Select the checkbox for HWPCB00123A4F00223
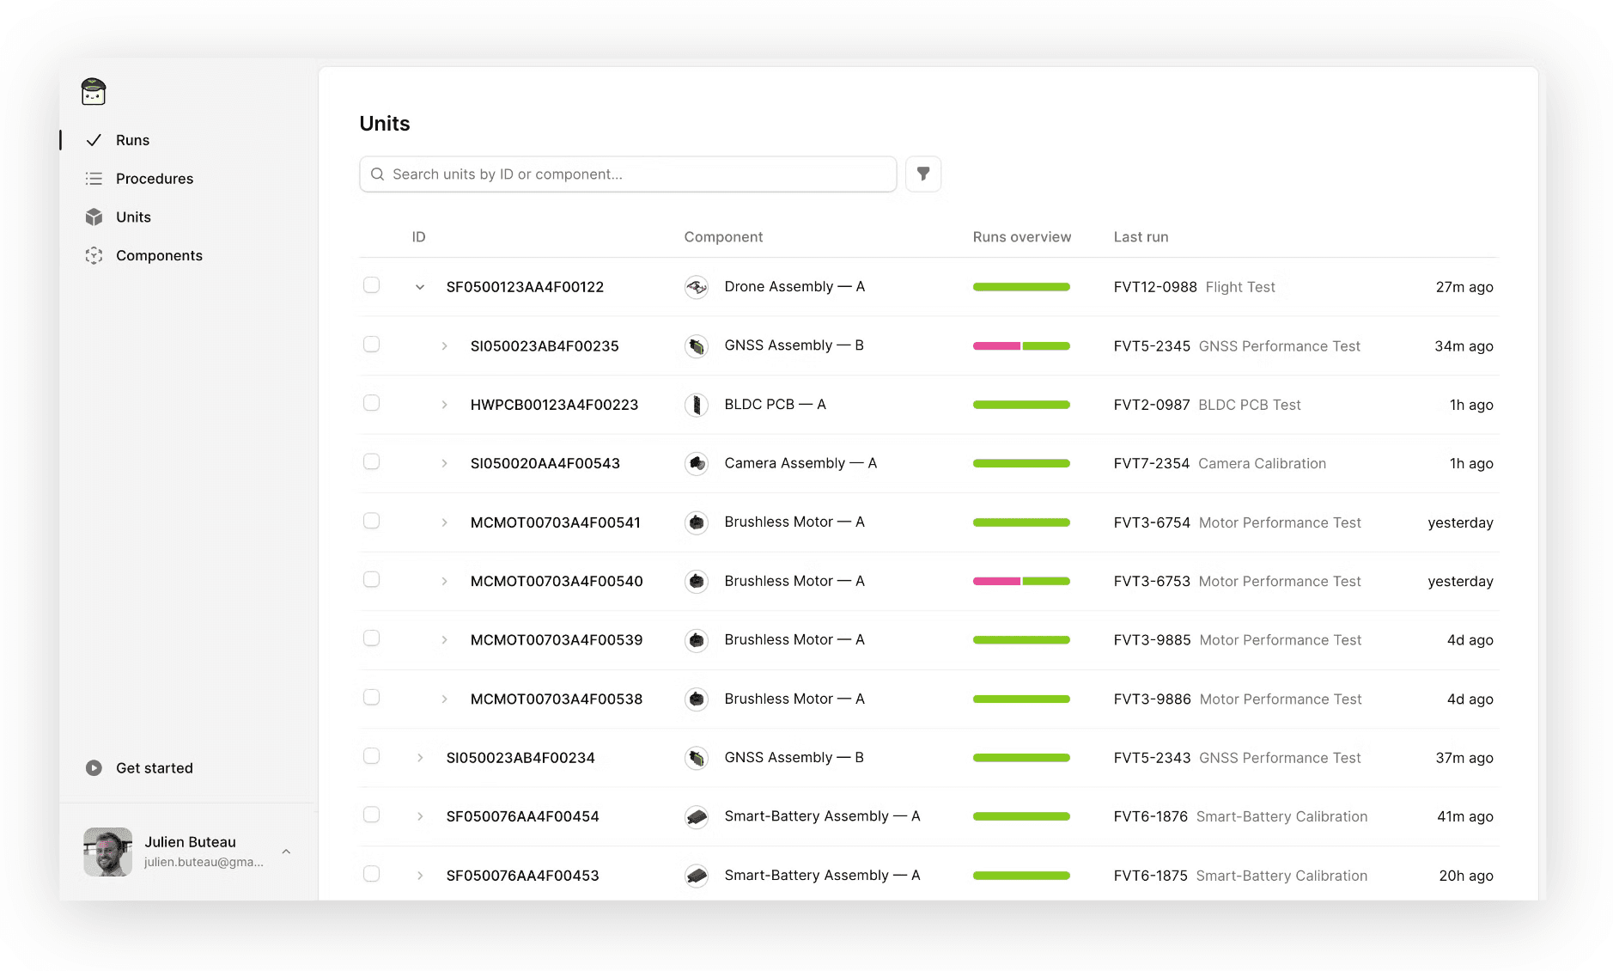Image resolution: width=1613 pixels, height=971 pixels. pos(372,402)
